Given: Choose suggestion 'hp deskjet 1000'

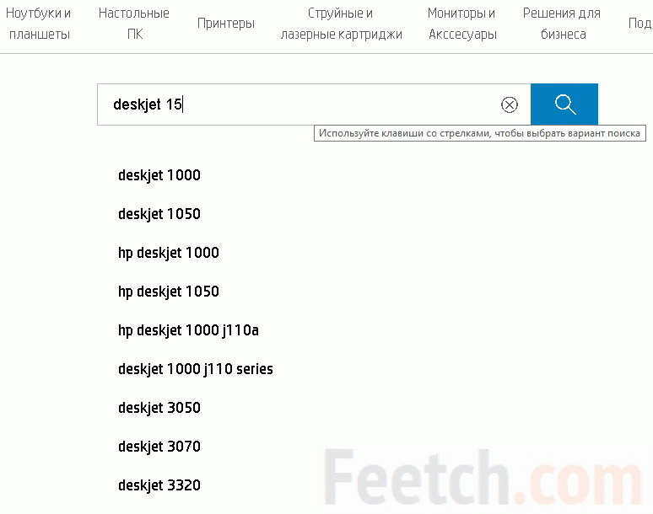Looking at the screenshot, I should 169,253.
